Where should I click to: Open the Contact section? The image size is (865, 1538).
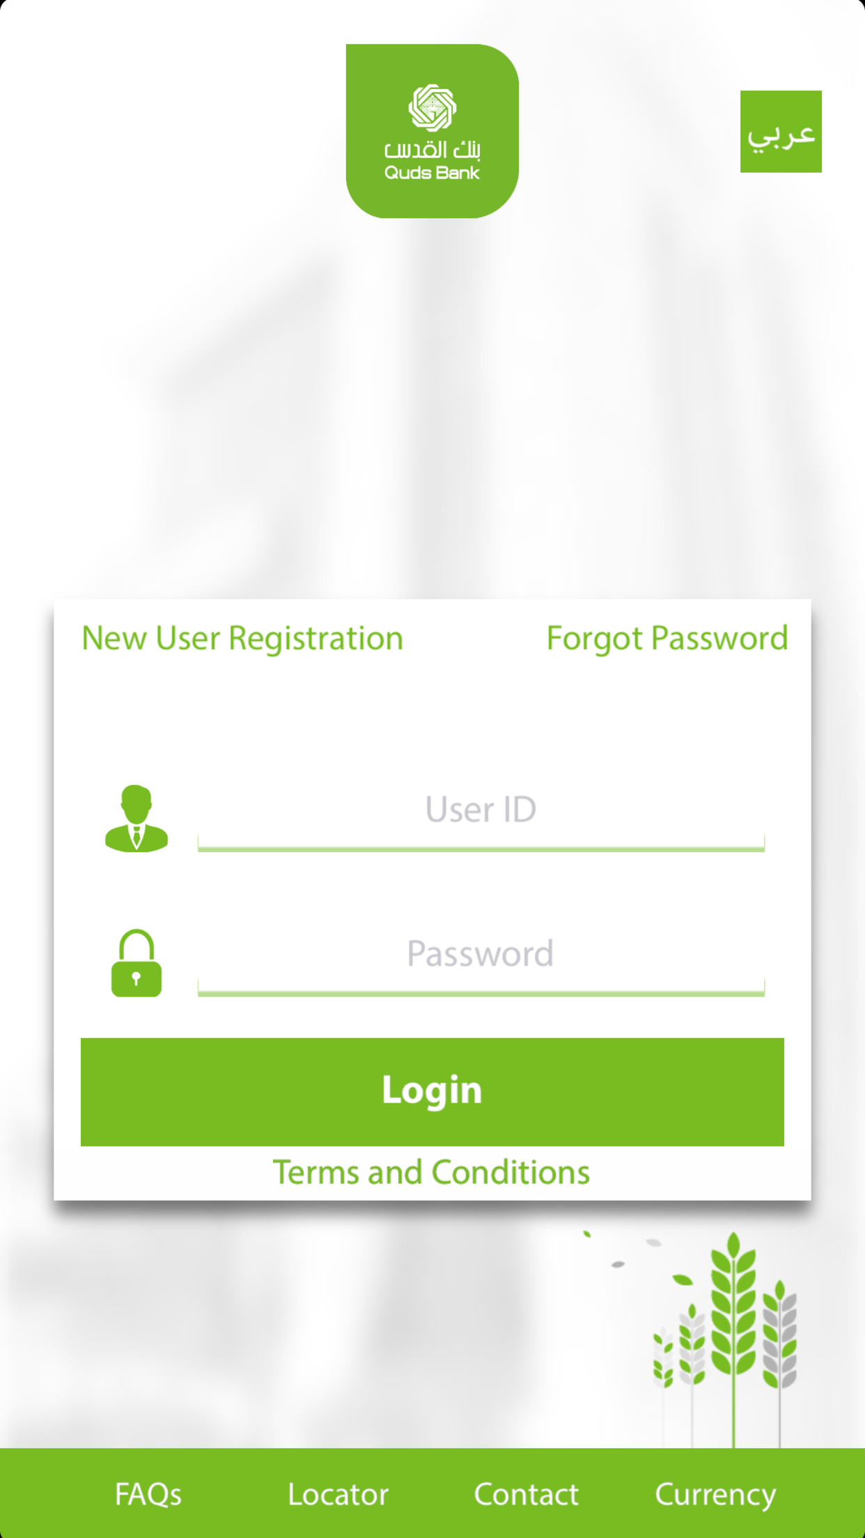tap(526, 1493)
